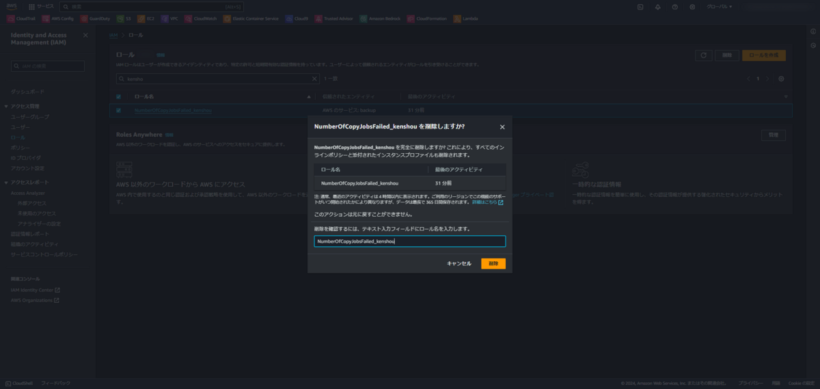Open the NumberOfCopyJobsFailed_kenshou role link in list
The height and width of the screenshot is (389, 820).
click(x=174, y=110)
